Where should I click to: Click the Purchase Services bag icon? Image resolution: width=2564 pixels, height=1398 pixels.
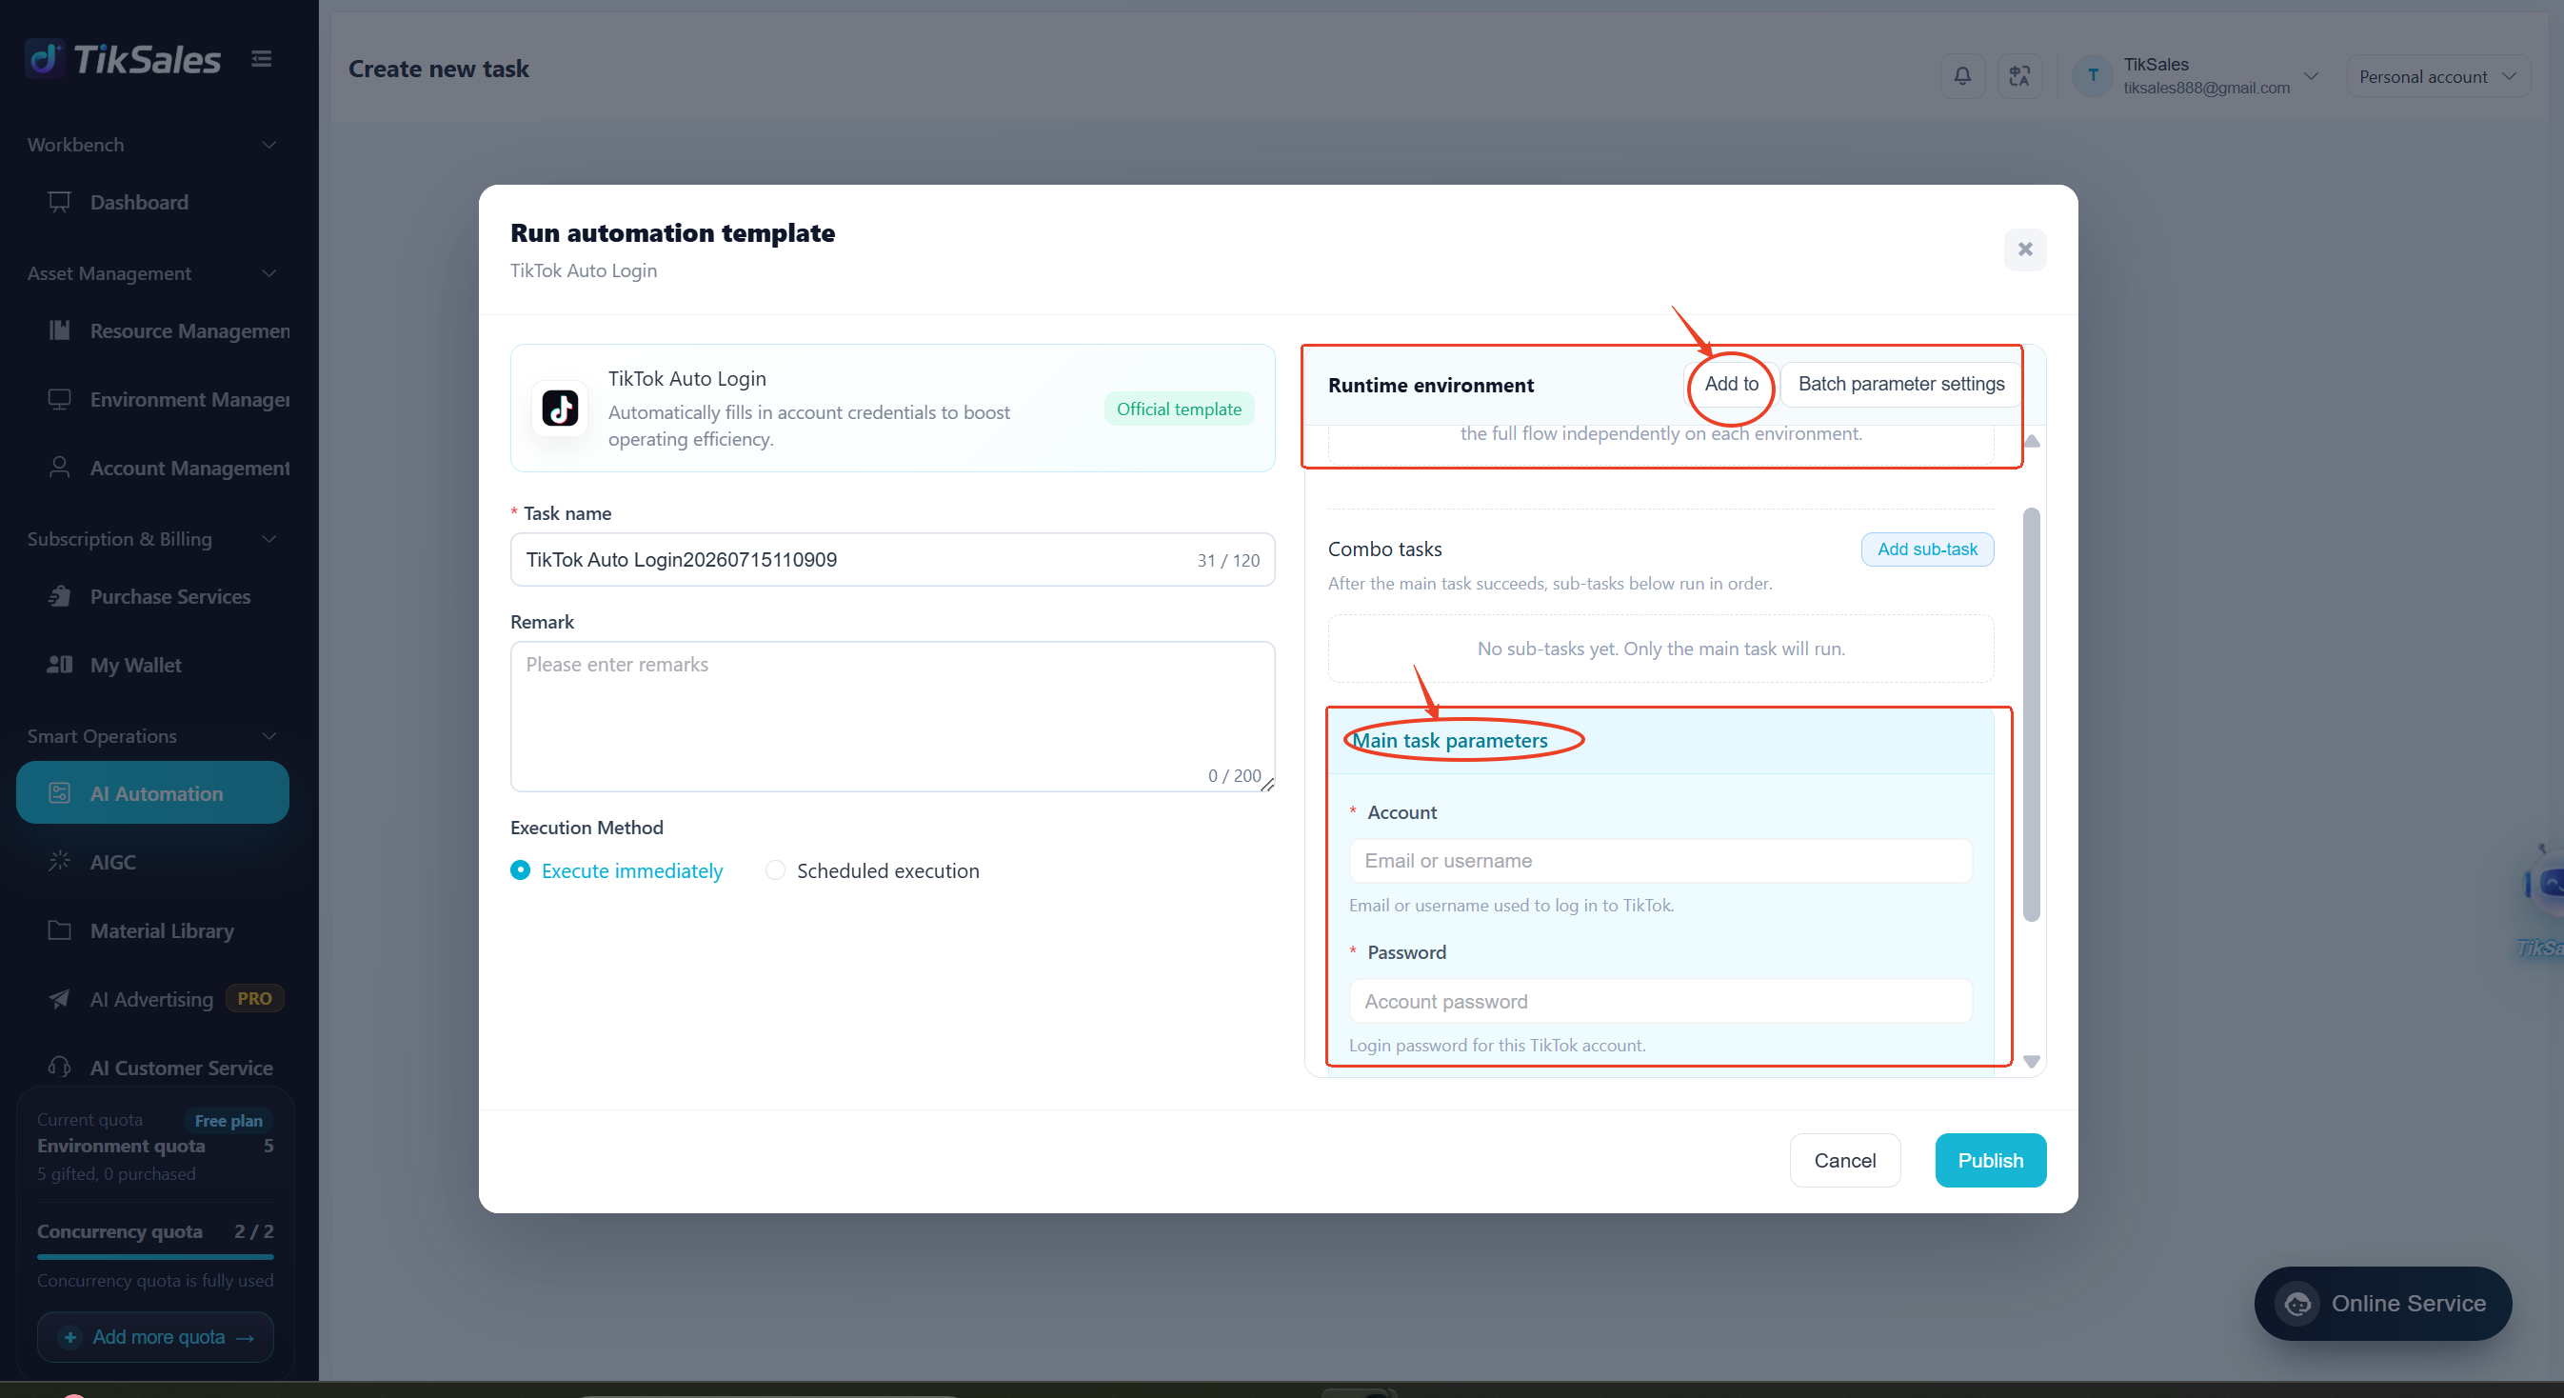(x=60, y=596)
